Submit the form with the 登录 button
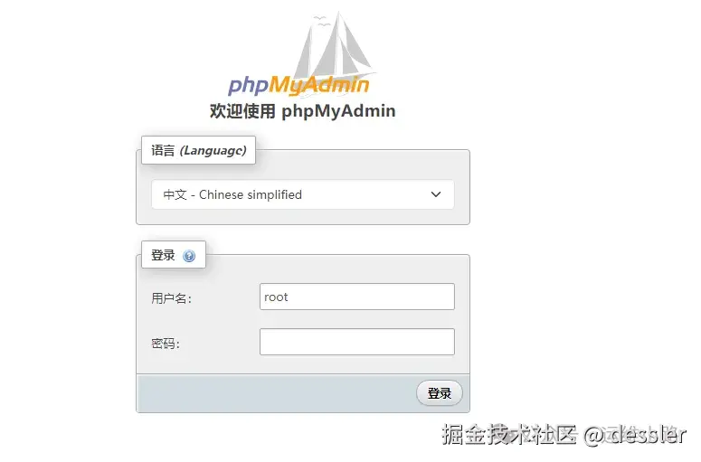The image size is (701, 462). click(x=440, y=393)
